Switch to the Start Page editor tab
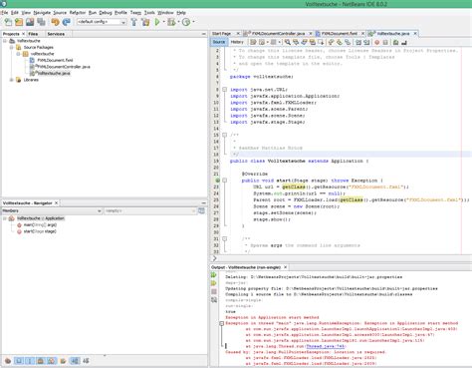The image size is (472, 368). click(221, 34)
